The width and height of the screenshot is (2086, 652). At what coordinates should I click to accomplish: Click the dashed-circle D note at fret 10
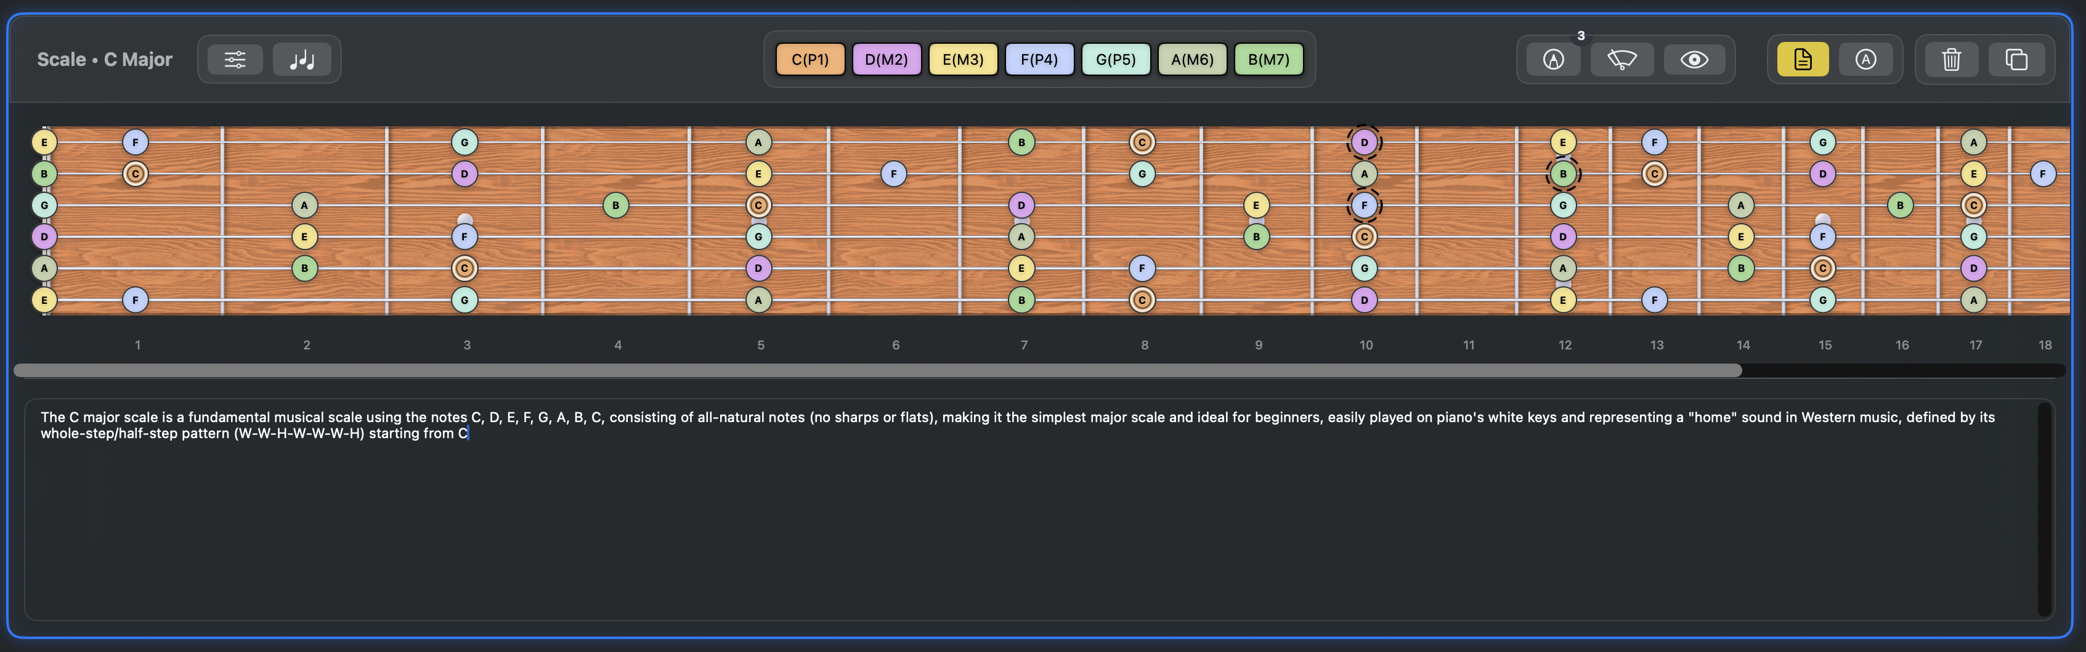pos(1365,141)
